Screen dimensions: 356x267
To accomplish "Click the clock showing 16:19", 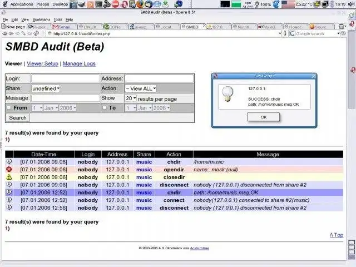I will pos(340,4).
